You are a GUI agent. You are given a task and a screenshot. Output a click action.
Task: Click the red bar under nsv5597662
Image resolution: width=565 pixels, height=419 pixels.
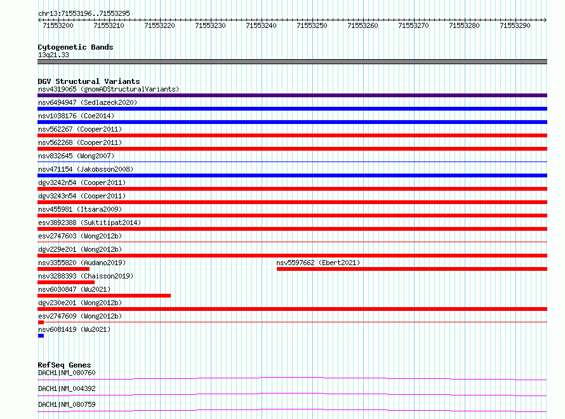[x=412, y=269]
